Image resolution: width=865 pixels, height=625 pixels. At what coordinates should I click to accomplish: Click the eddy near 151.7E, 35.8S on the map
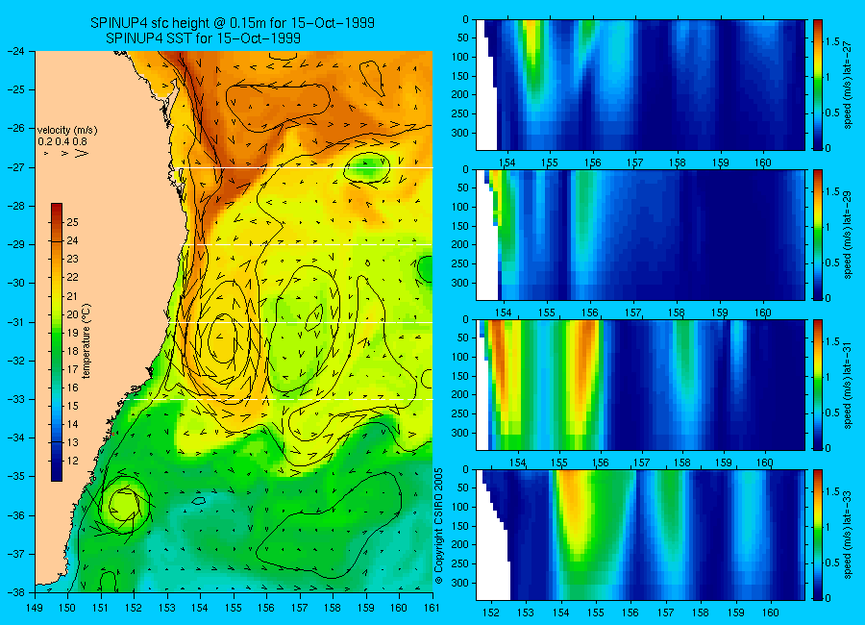click(x=125, y=505)
